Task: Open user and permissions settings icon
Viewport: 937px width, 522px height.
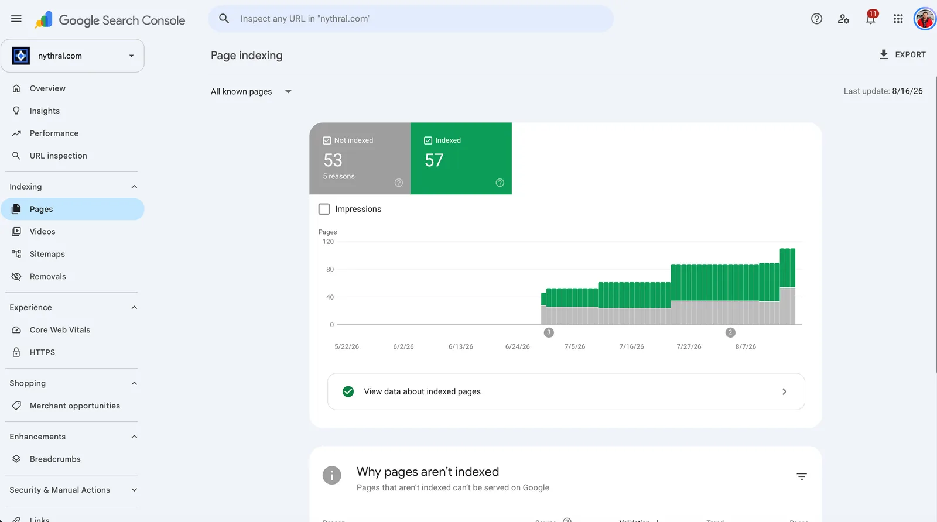Action: click(843, 19)
